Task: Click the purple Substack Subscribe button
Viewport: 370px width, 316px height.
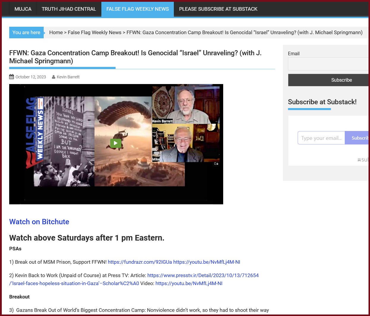Action: (x=357, y=138)
